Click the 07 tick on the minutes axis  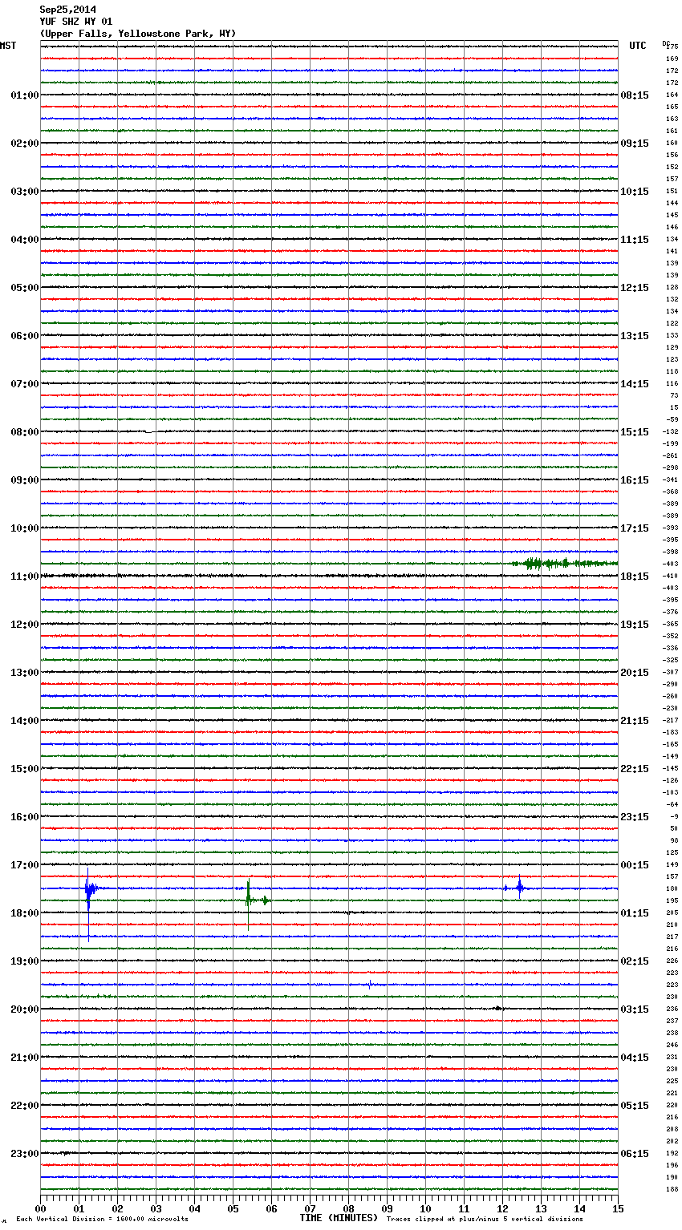[x=310, y=1209]
